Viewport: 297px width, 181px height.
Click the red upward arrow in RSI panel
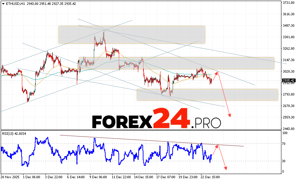(x=215, y=150)
